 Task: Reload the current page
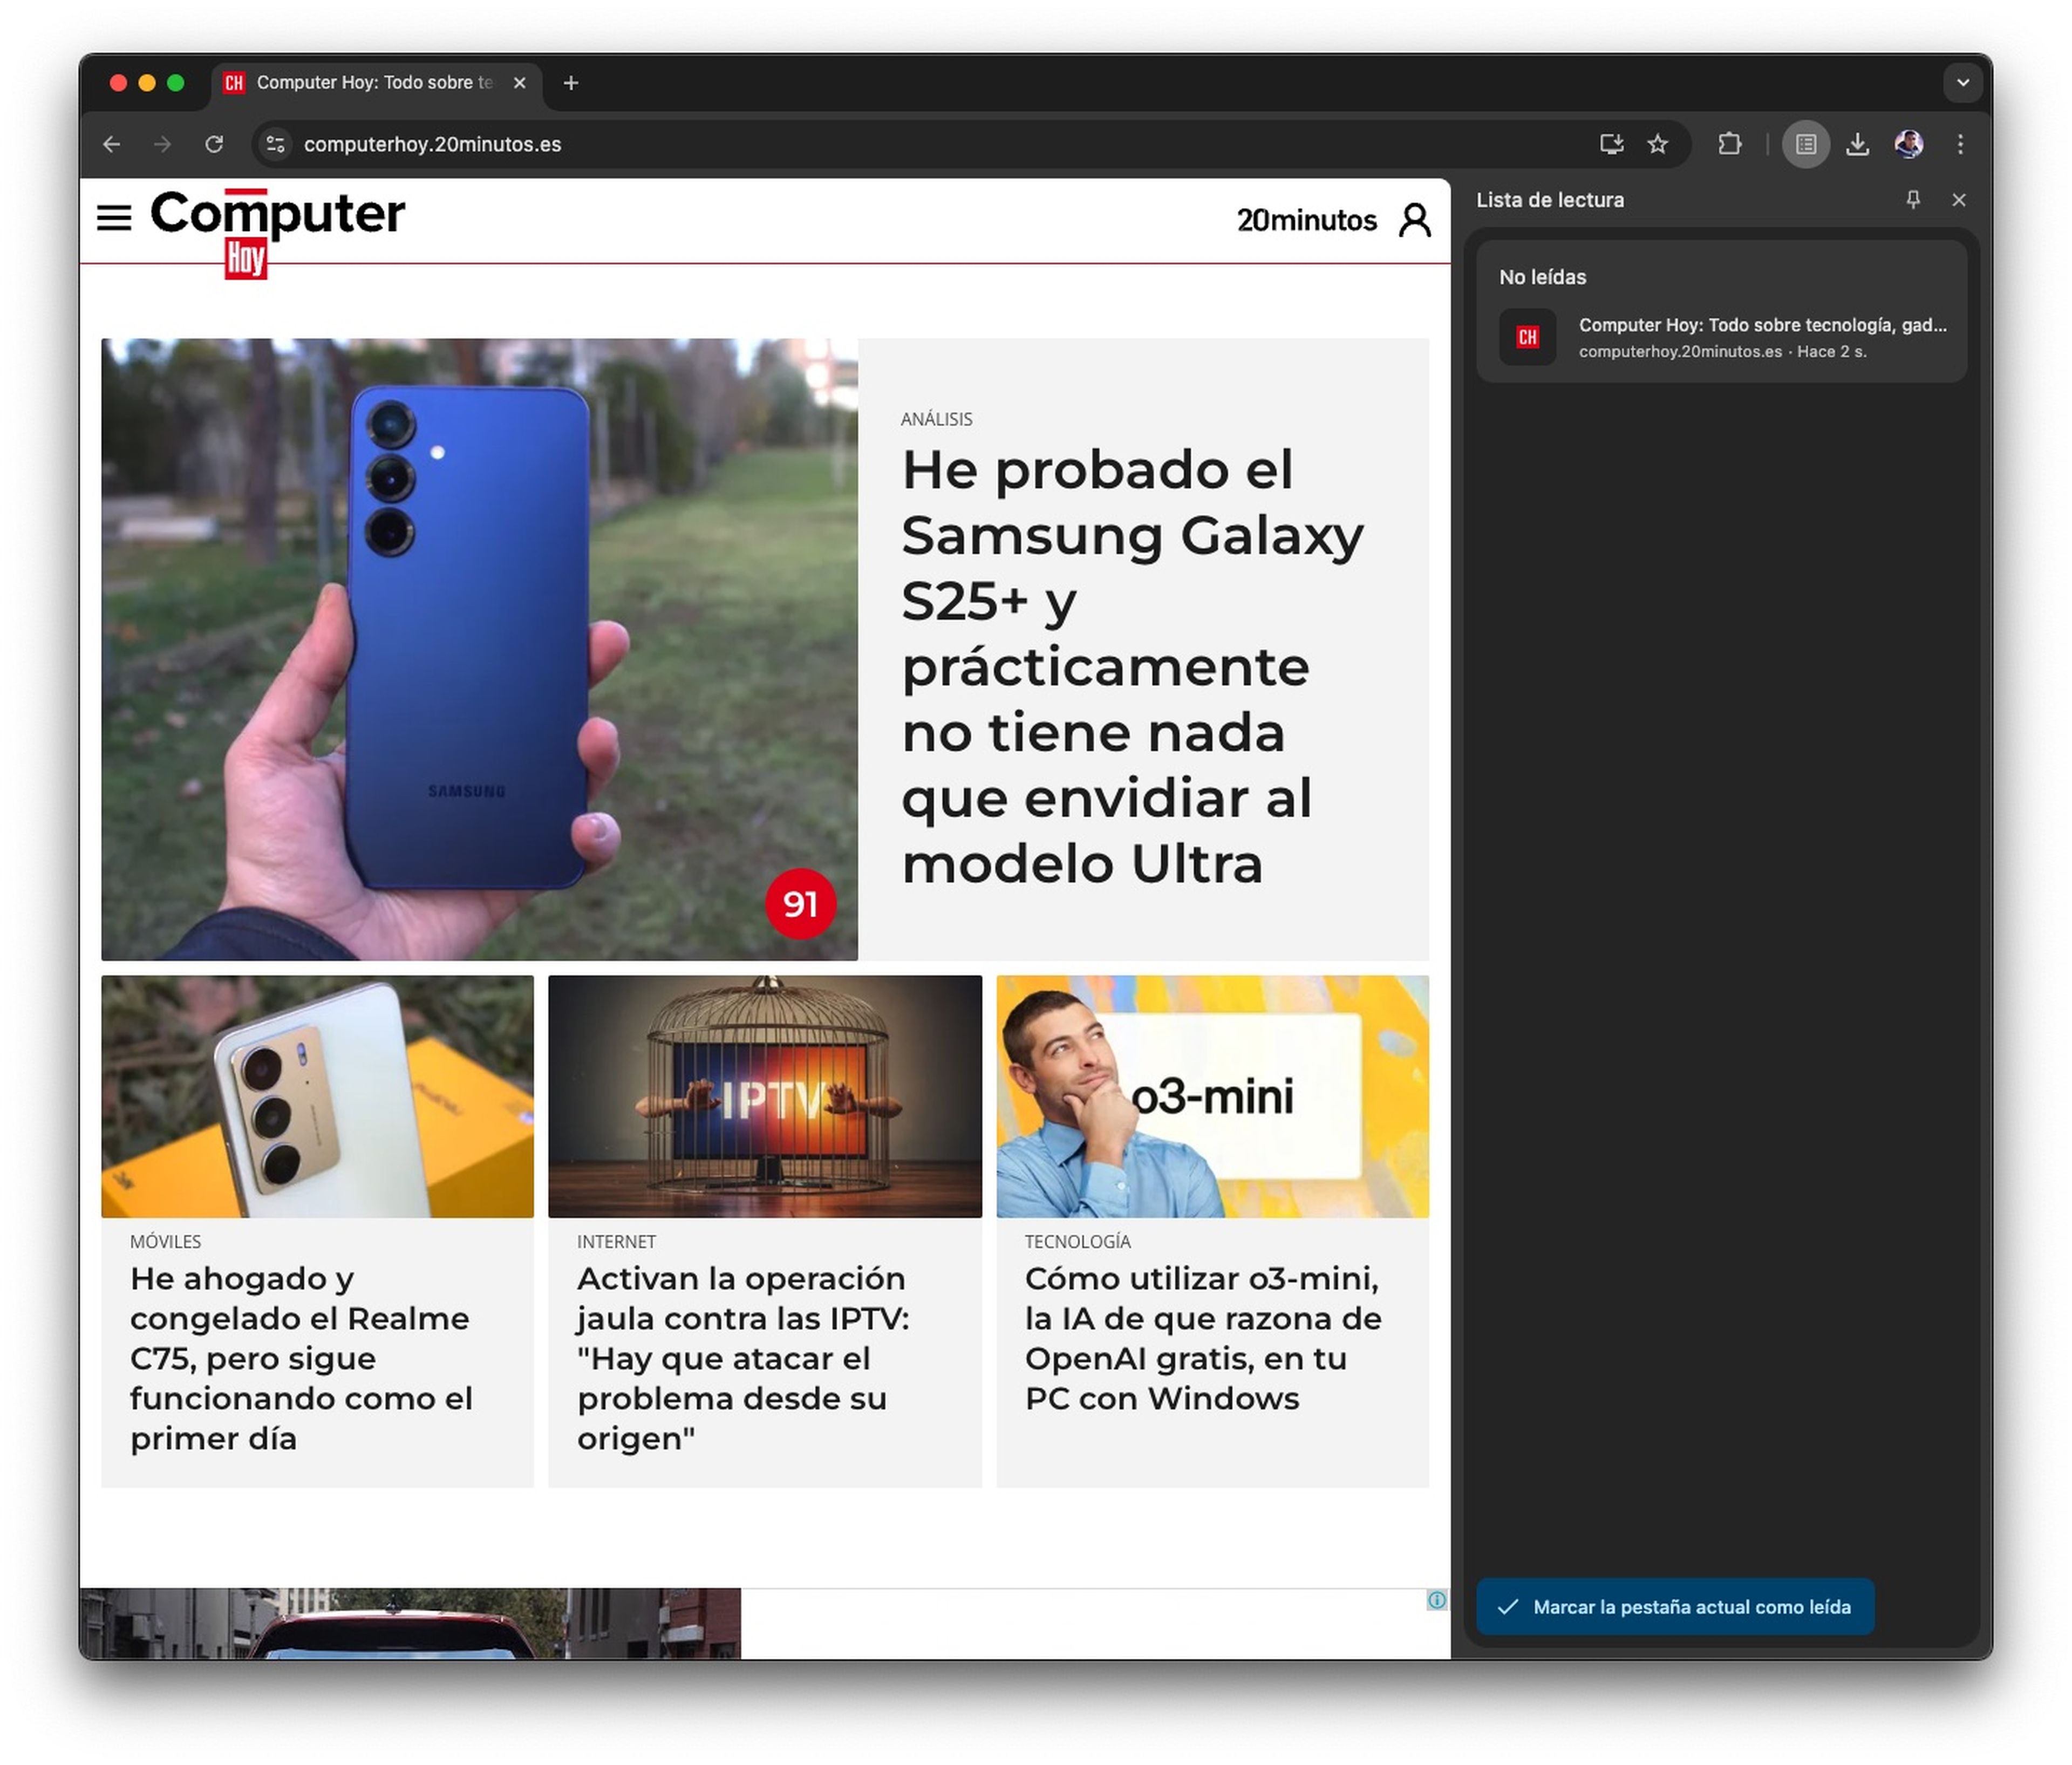click(214, 144)
